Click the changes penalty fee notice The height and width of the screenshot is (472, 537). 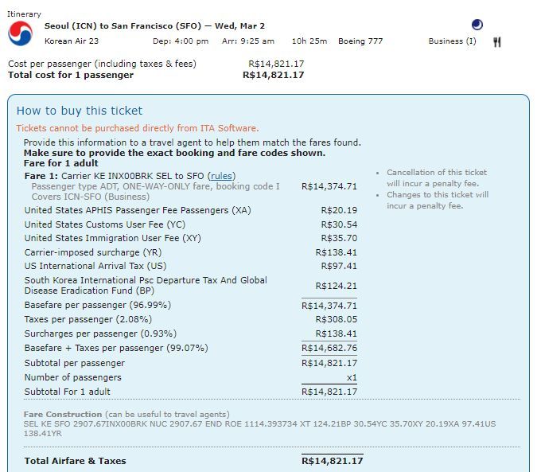[438, 200]
